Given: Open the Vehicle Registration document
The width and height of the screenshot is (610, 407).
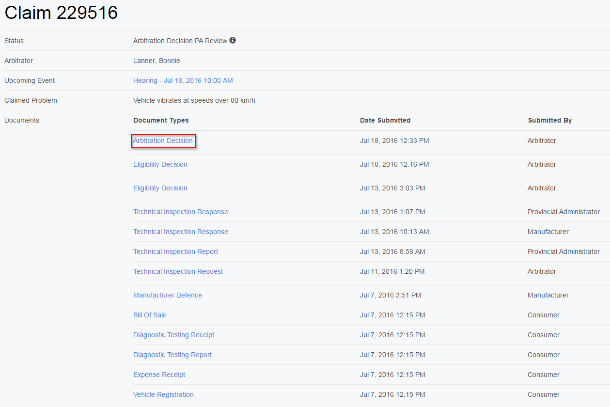Looking at the screenshot, I should click(163, 394).
